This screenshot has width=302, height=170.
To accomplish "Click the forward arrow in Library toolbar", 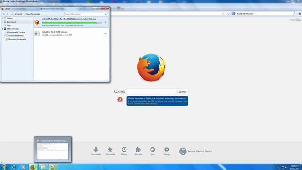I will (8, 14).
